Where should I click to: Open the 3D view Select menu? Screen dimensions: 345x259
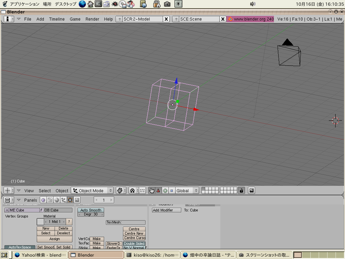(x=45, y=191)
